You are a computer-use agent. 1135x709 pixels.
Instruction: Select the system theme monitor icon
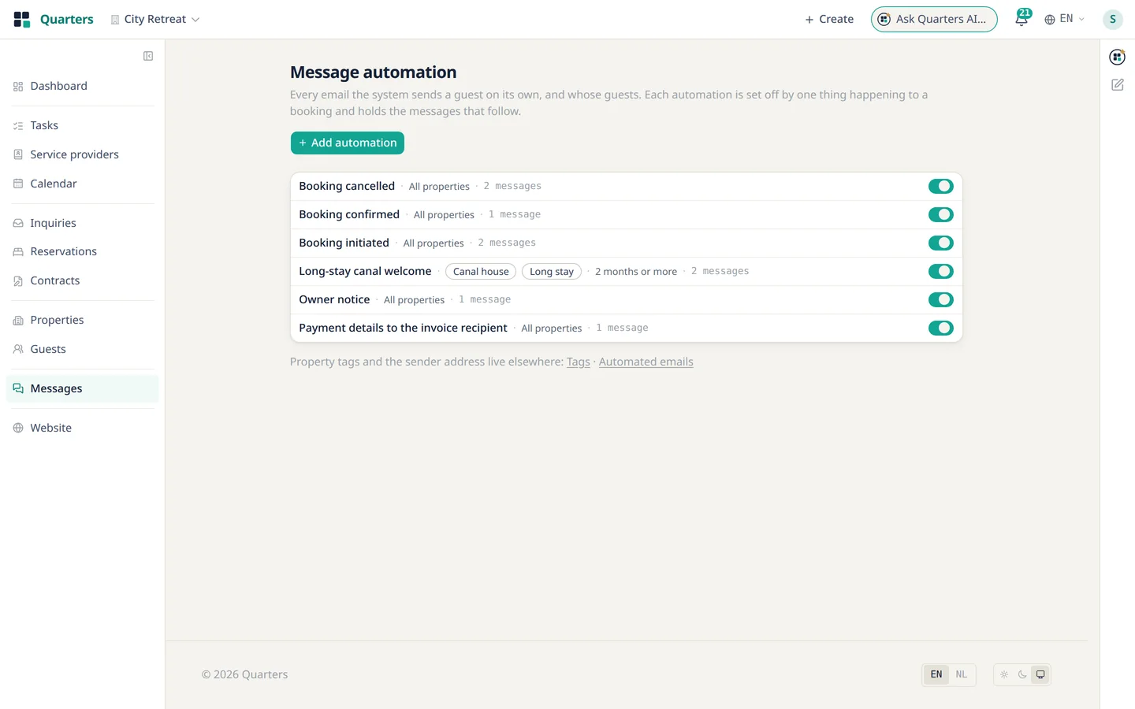(1040, 674)
